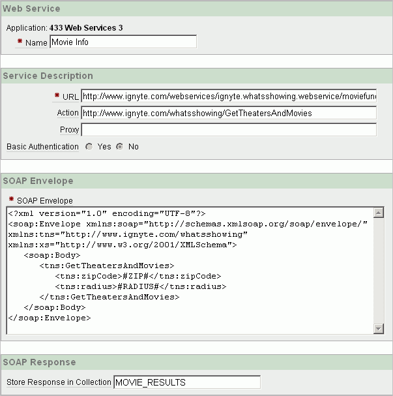Click into the Action field

tap(229, 113)
